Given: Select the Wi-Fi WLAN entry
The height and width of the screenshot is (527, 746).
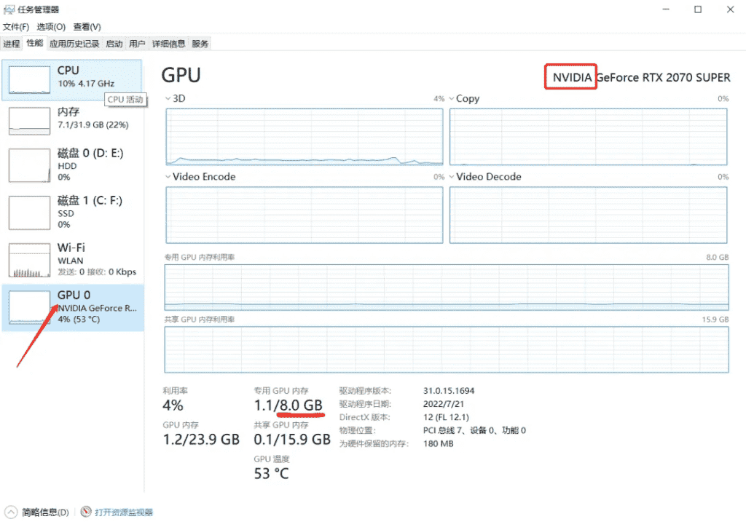Looking at the screenshot, I should tap(73, 260).
